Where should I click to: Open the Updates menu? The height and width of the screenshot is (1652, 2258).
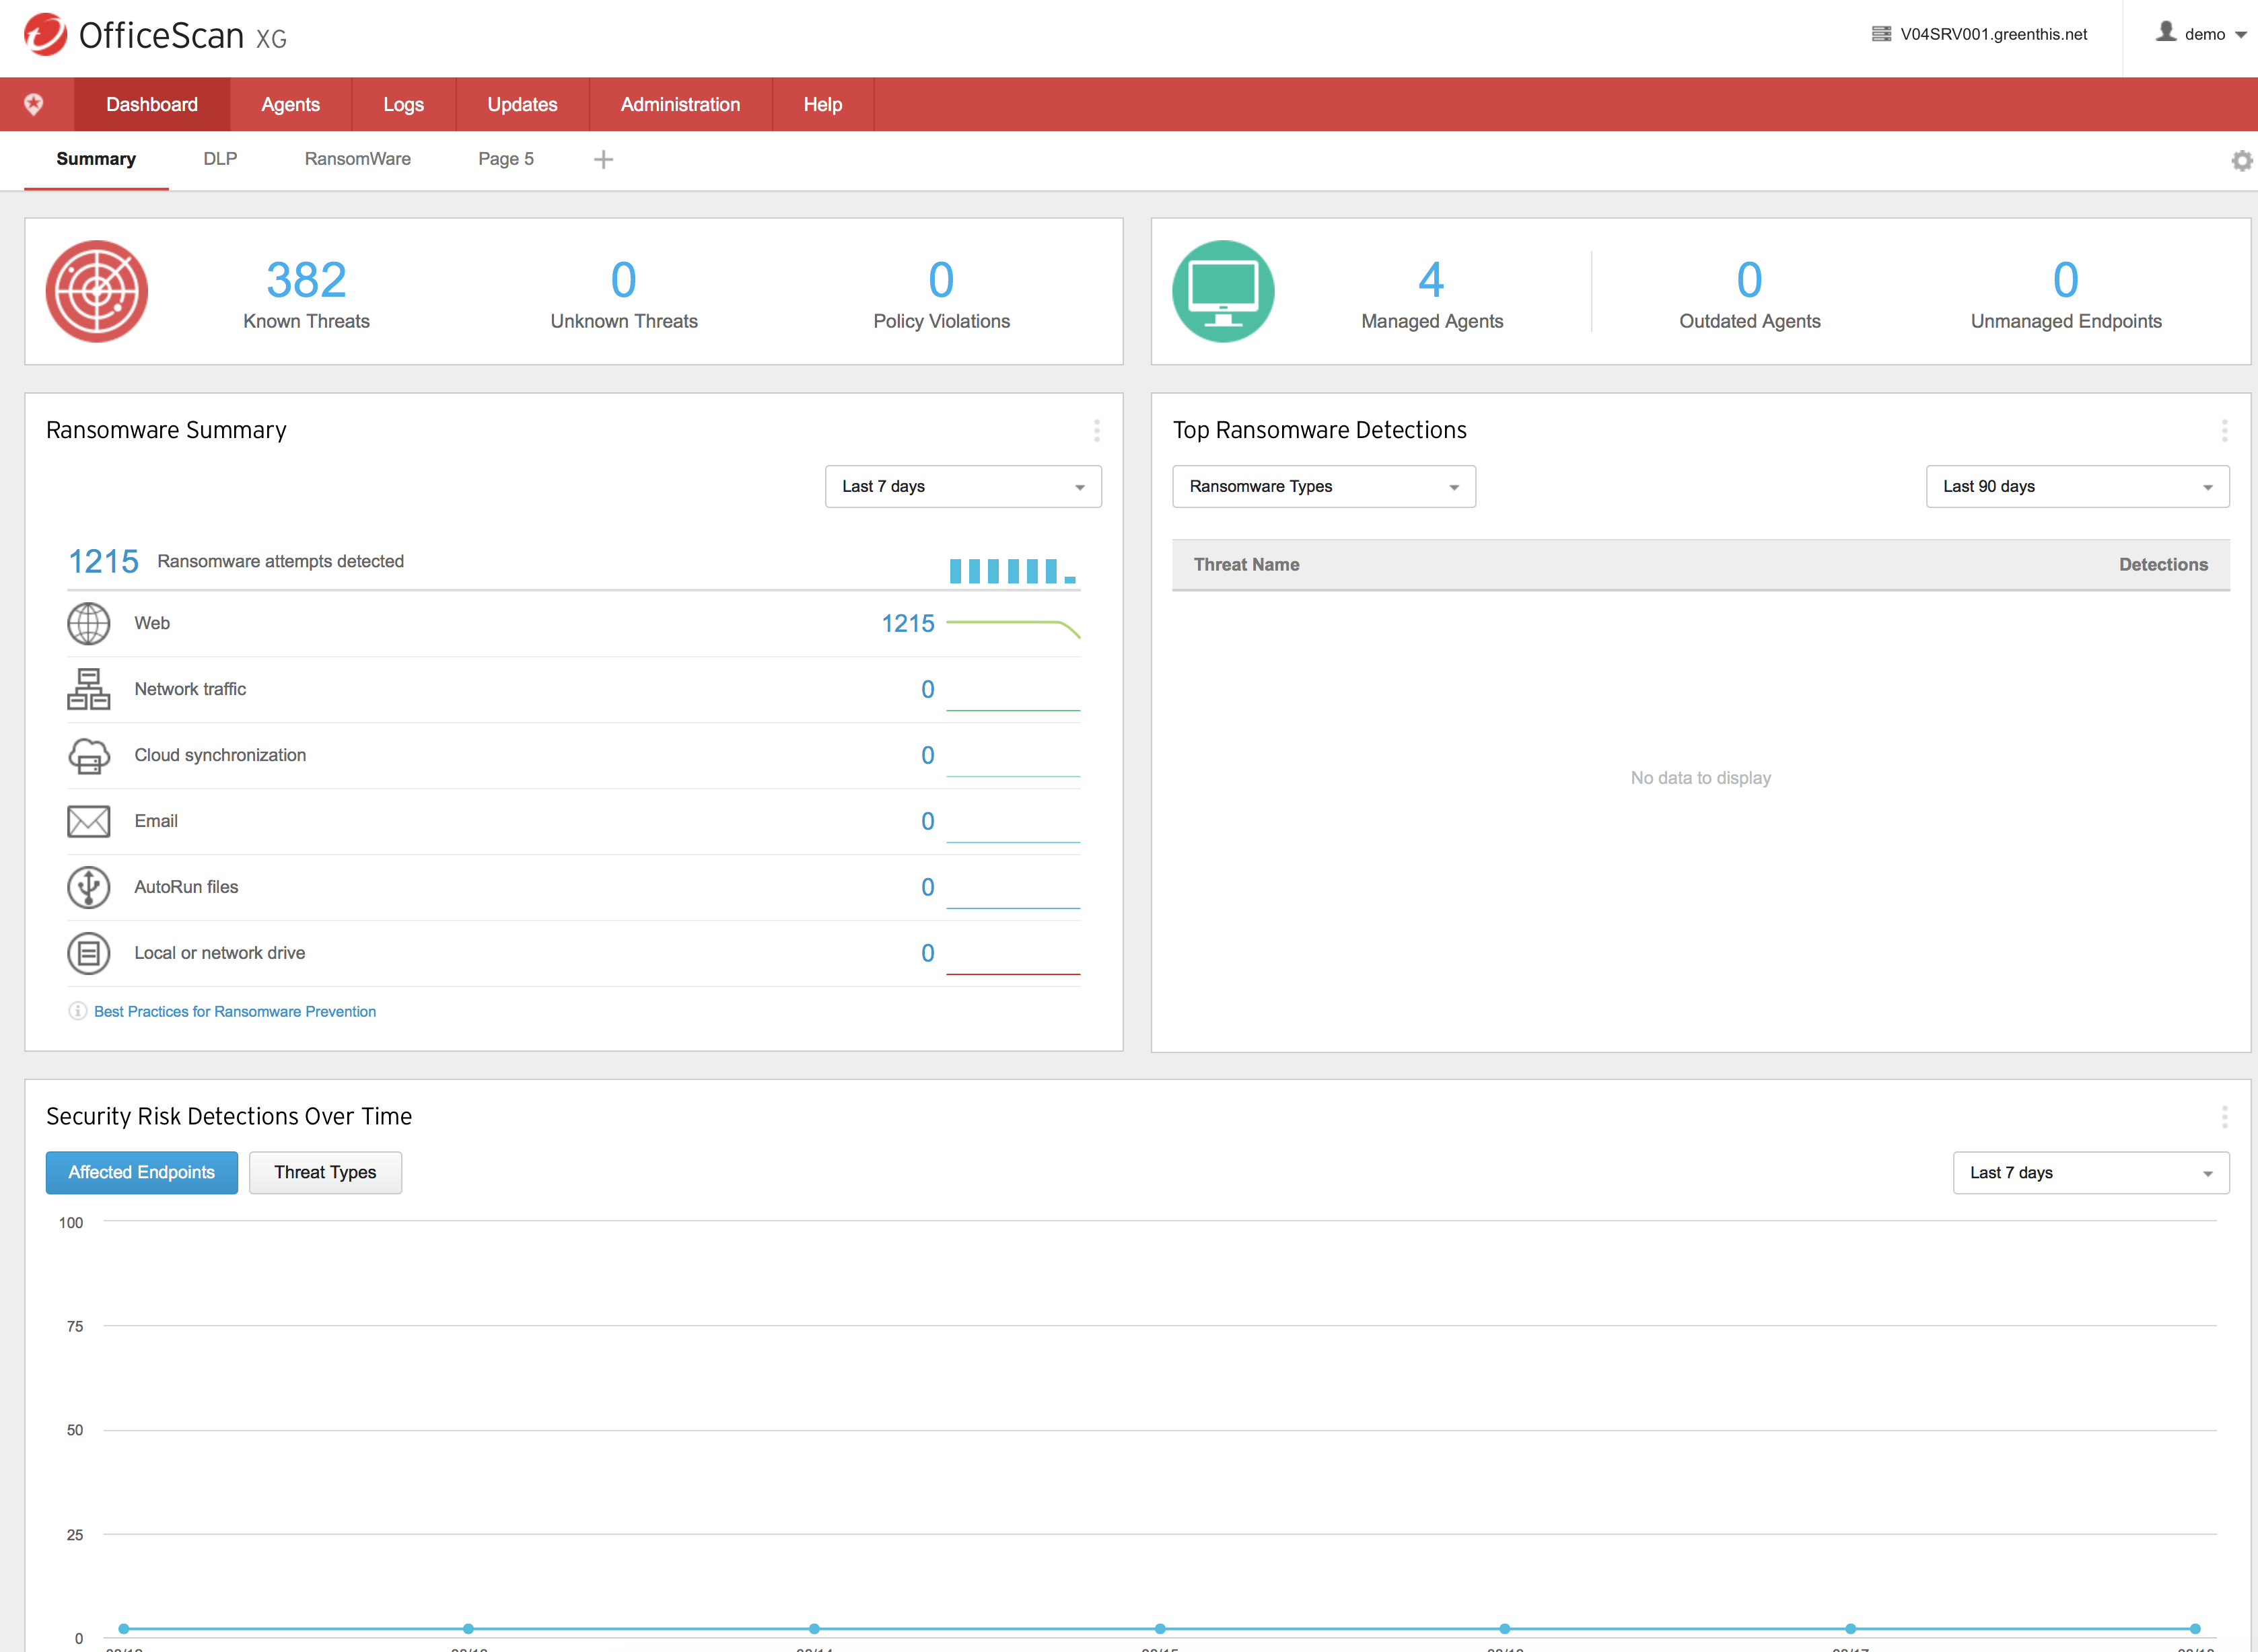coord(523,105)
